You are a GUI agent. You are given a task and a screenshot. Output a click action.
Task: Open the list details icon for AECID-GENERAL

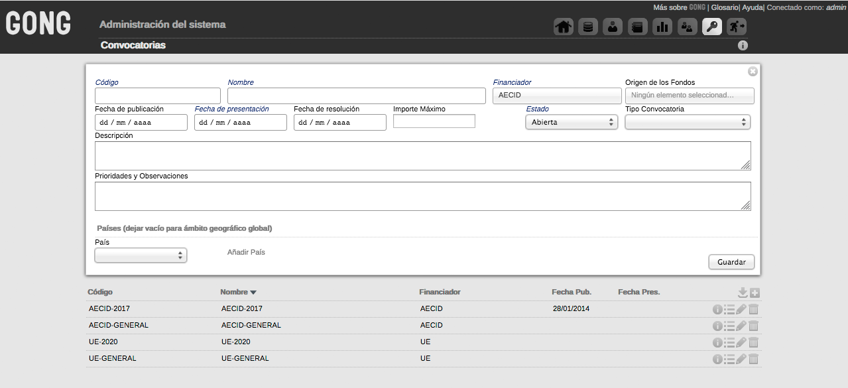(x=729, y=326)
